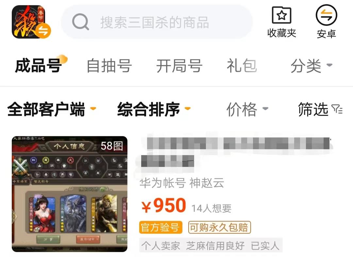Viewport: 353px width, 257px height.
Task: Click the search magnifier icon
Action: click(80, 22)
